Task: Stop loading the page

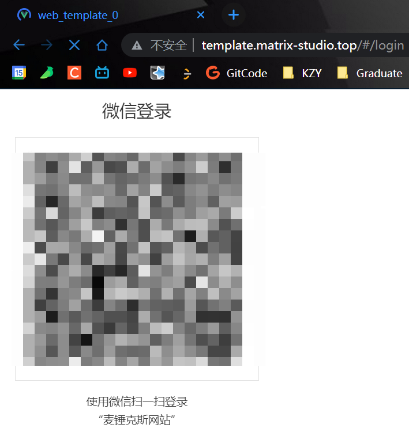Action: [74, 45]
